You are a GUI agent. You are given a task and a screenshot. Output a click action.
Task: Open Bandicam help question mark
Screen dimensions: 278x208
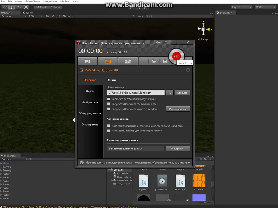[166, 43]
